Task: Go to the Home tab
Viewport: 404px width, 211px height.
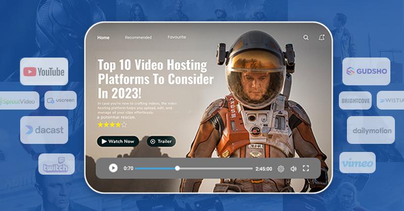Action: pyautogui.click(x=104, y=38)
